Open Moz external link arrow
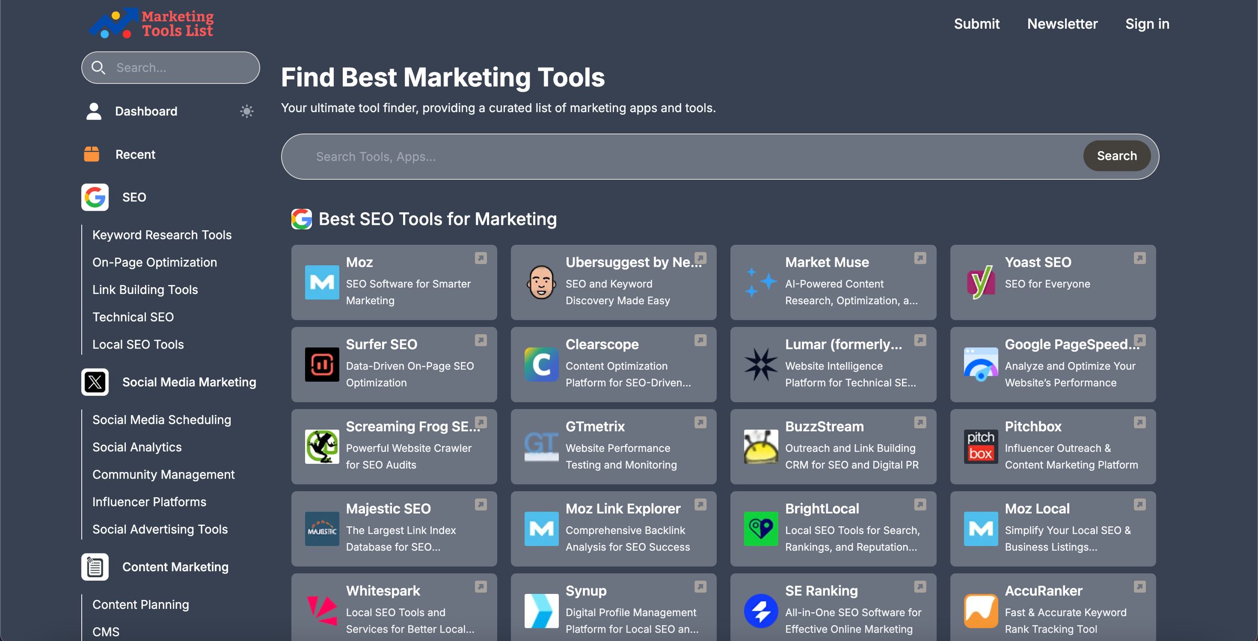 pos(481,258)
